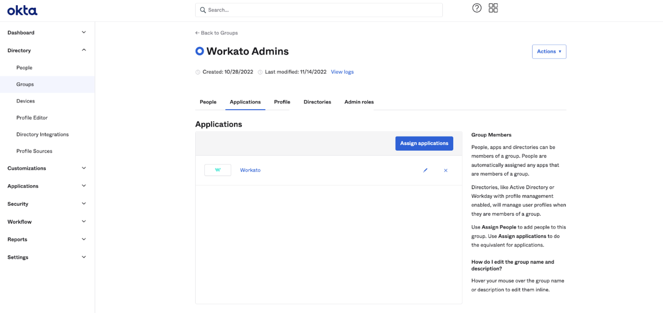This screenshot has width=663, height=313.
Task: Click the search magnifier icon
Action: coord(203,10)
